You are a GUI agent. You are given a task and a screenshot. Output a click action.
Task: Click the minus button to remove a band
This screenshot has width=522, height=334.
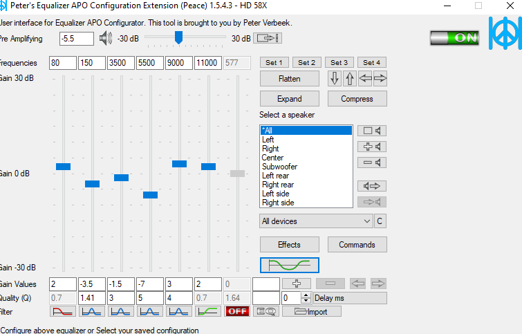[x=330, y=284]
